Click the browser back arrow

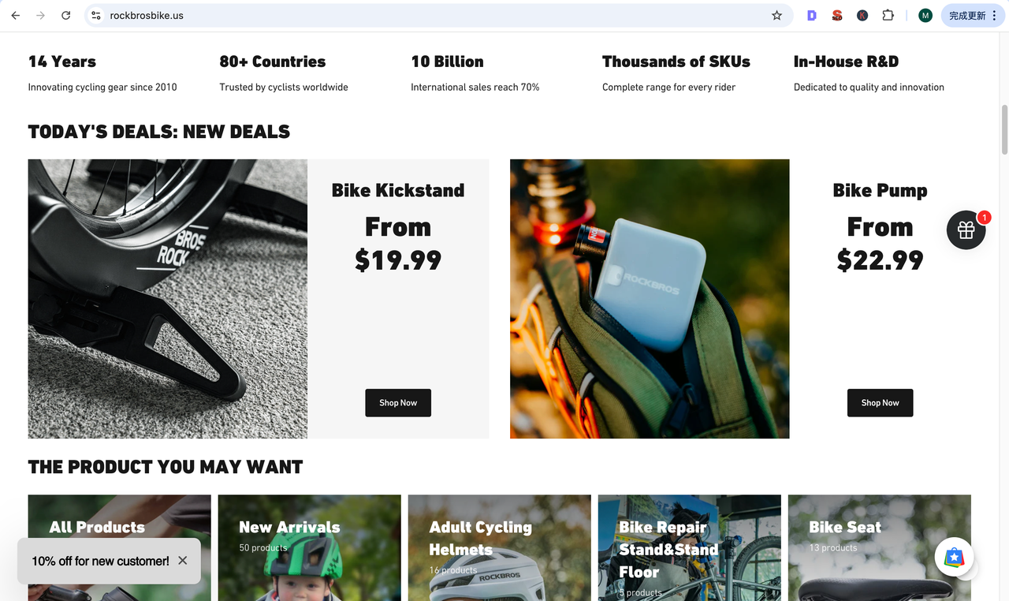coord(16,16)
